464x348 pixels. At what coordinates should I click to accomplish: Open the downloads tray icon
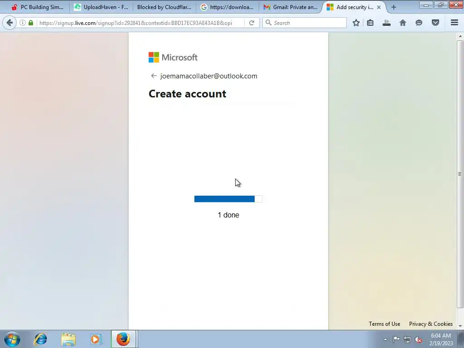(387, 23)
